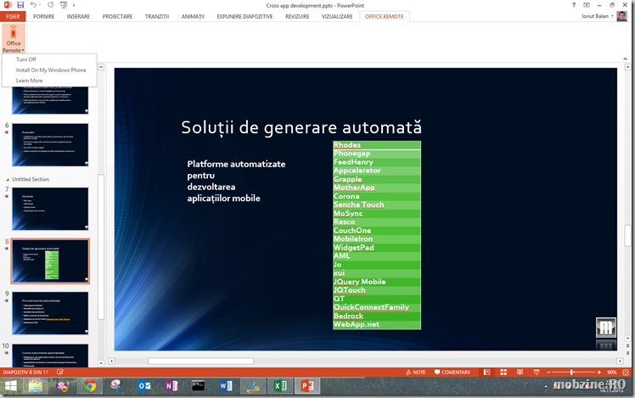635x398 pixels.
Task: Repeat the last action
Action: pos(50,5)
